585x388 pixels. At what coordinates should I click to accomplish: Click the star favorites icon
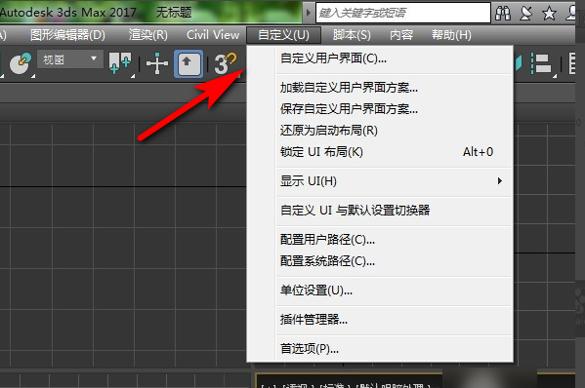[x=549, y=14]
